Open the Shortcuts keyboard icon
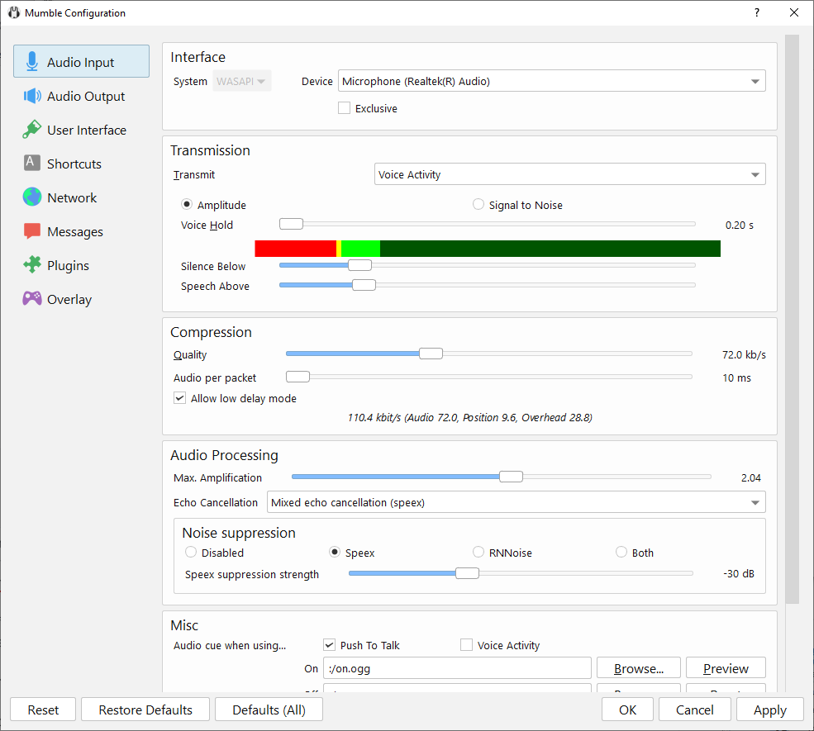This screenshot has height=731, width=814. (x=32, y=164)
